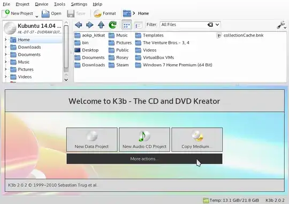289x204 pixels.
Task: Reload the file list with green refresh
Action: [112, 25]
